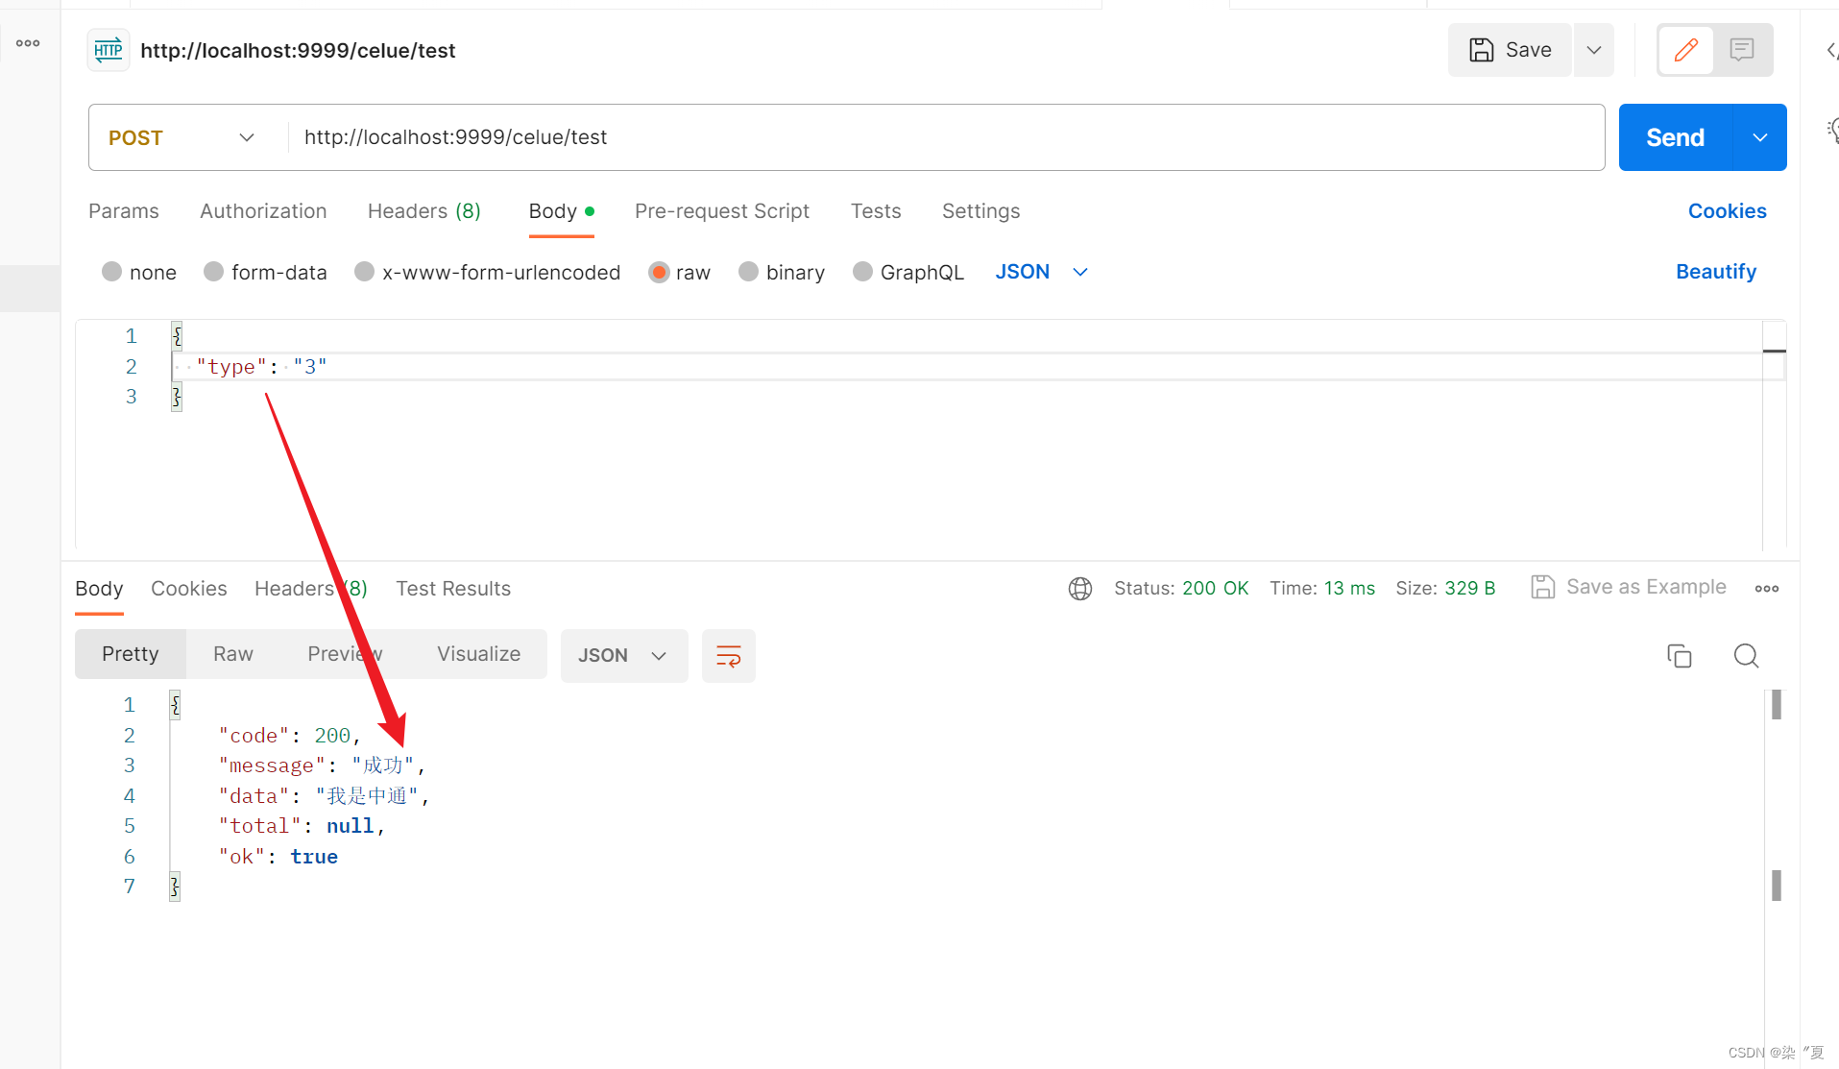Open the response Body tab
This screenshot has height=1069, width=1839.
(x=99, y=589)
